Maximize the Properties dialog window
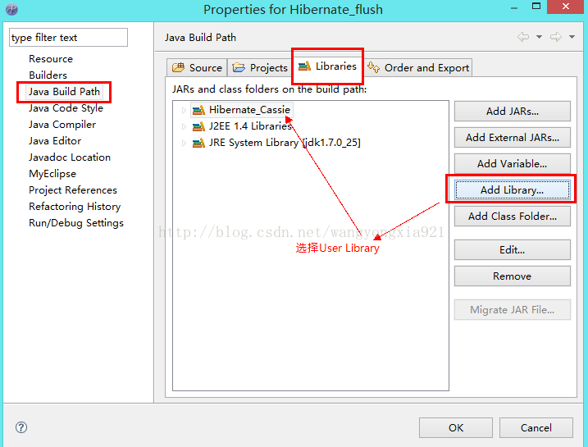 536,7
